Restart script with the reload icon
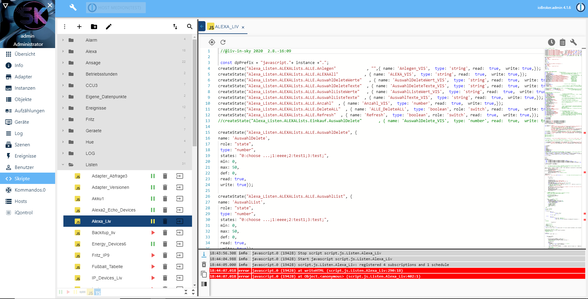 coord(223,42)
